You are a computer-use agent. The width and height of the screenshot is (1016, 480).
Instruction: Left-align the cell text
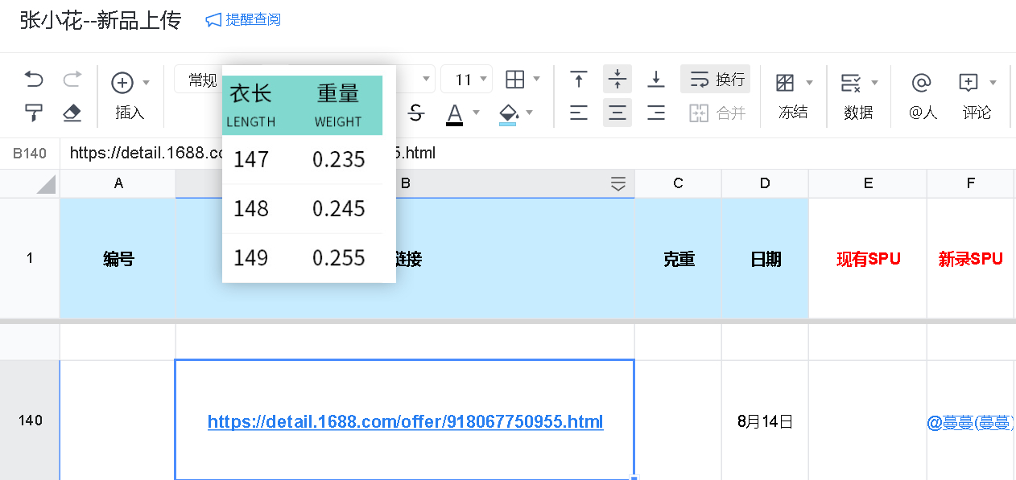pyautogui.click(x=578, y=113)
